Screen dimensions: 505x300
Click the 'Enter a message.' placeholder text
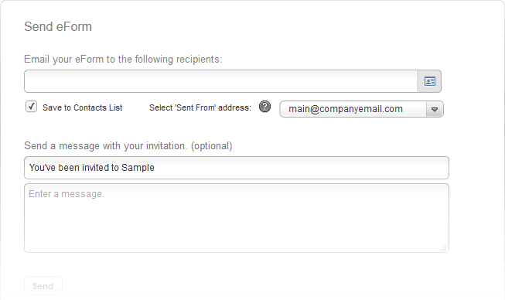click(x=67, y=194)
